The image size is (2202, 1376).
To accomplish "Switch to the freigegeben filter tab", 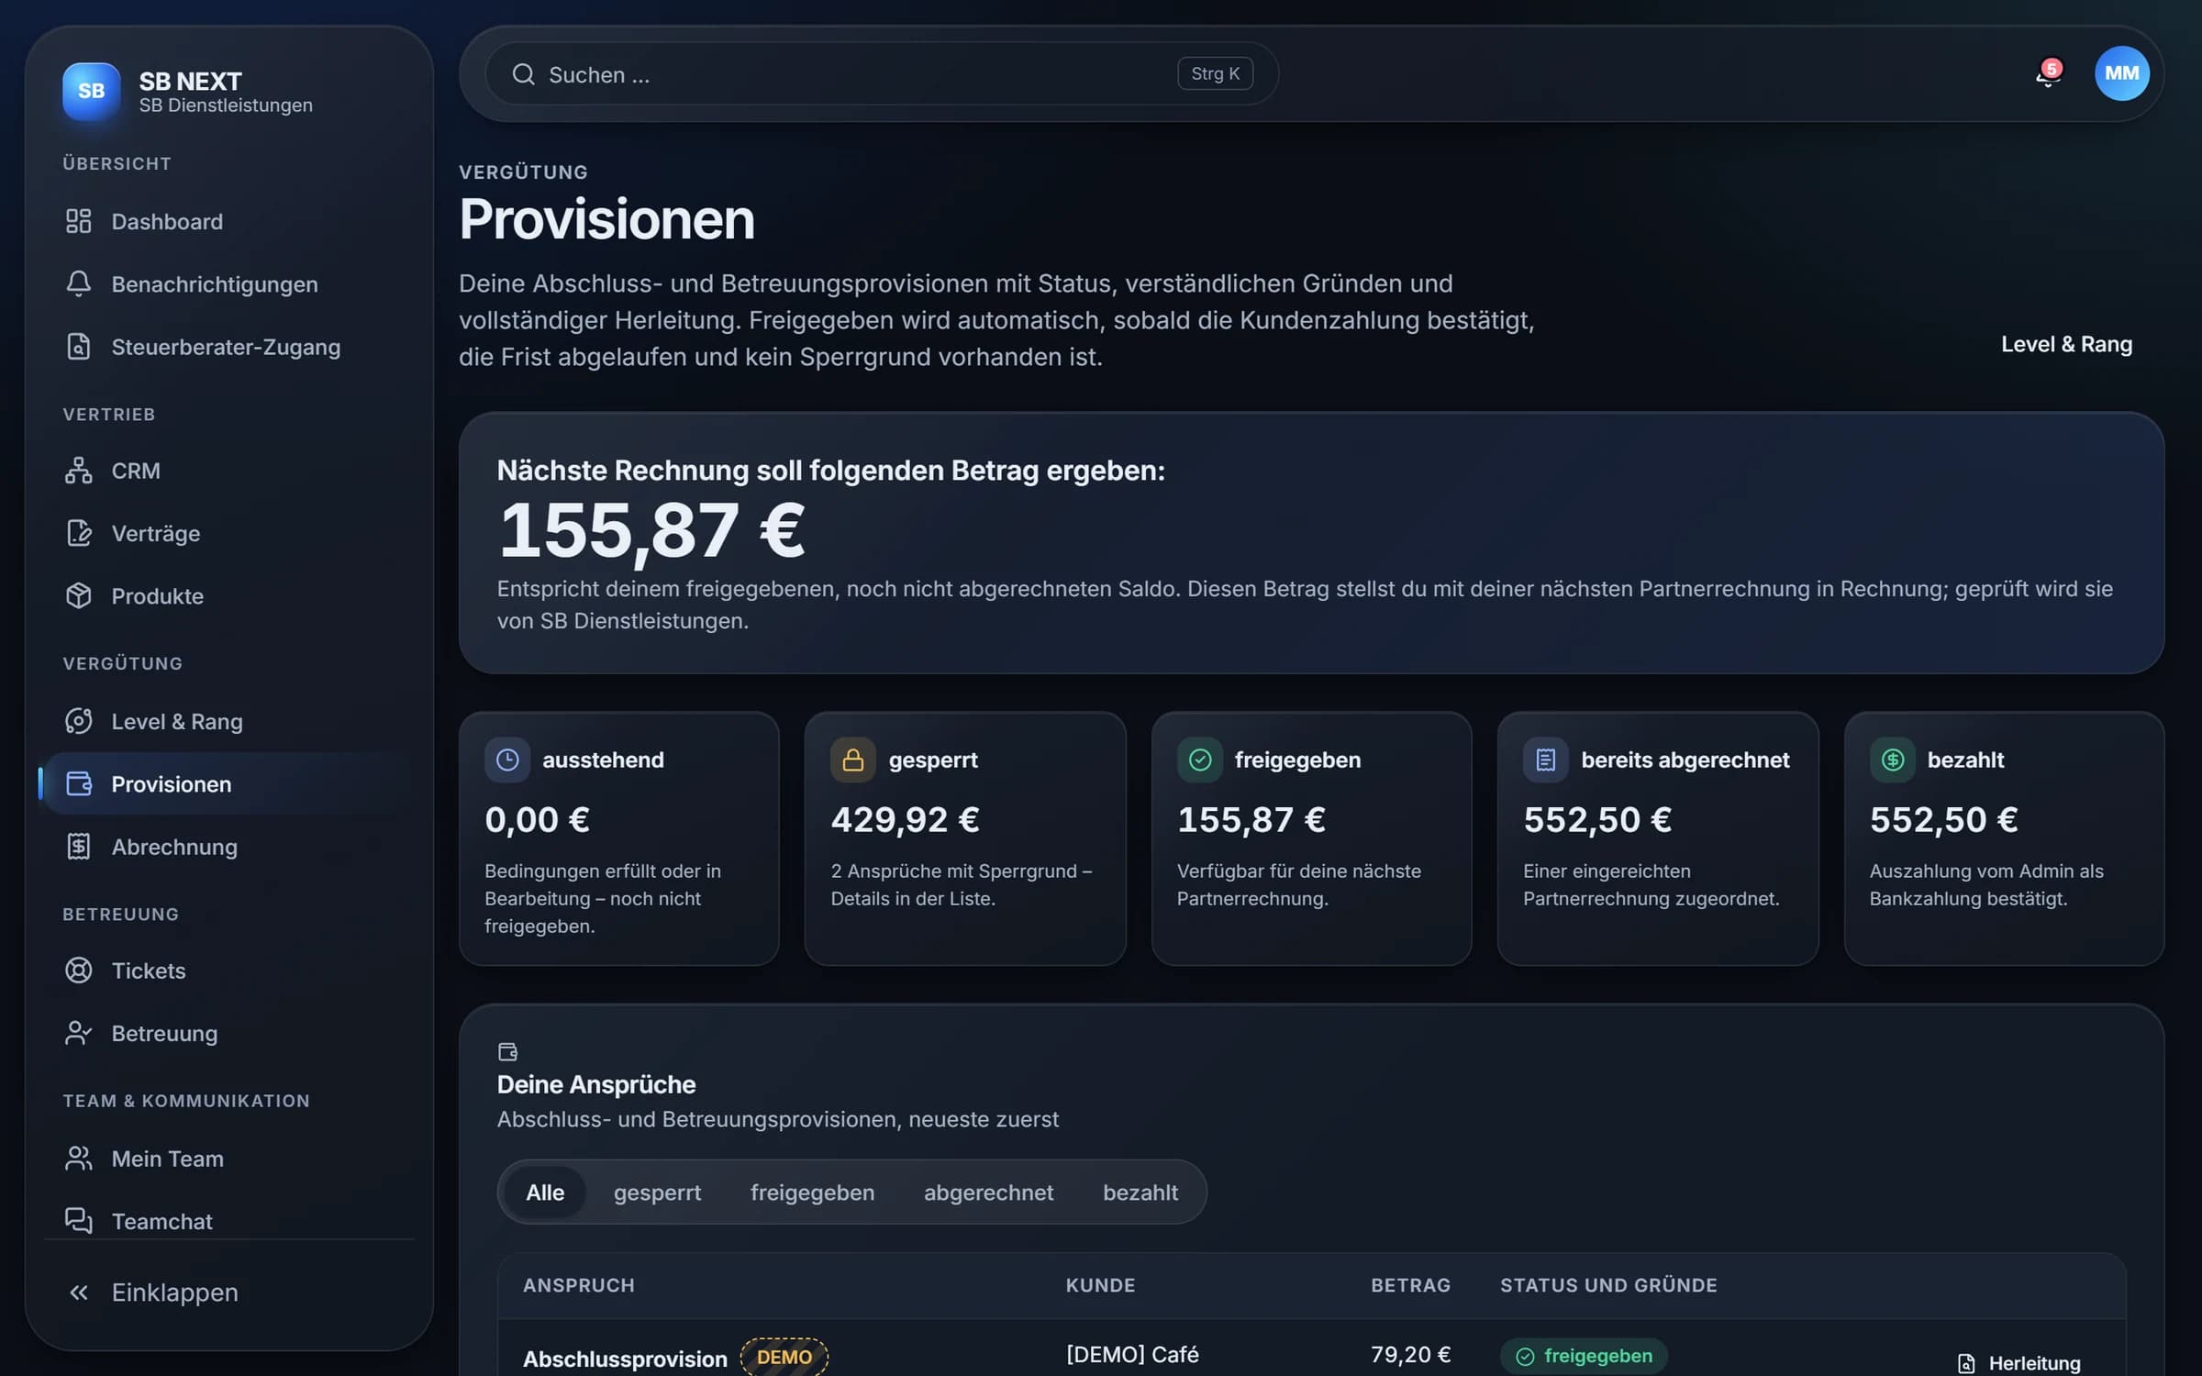I will coord(812,1192).
